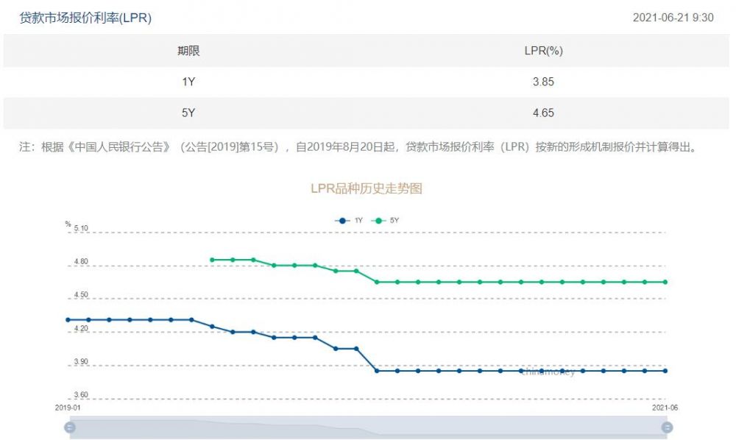Screen dimensions: 736x440
Task: Click the LPR(%) column header
Action: tap(543, 51)
